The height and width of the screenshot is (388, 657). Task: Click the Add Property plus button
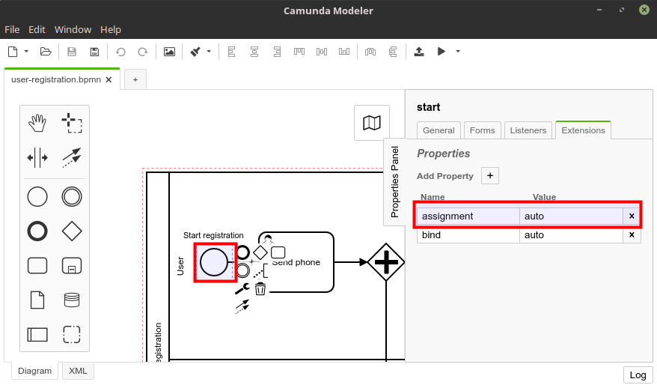click(x=490, y=176)
